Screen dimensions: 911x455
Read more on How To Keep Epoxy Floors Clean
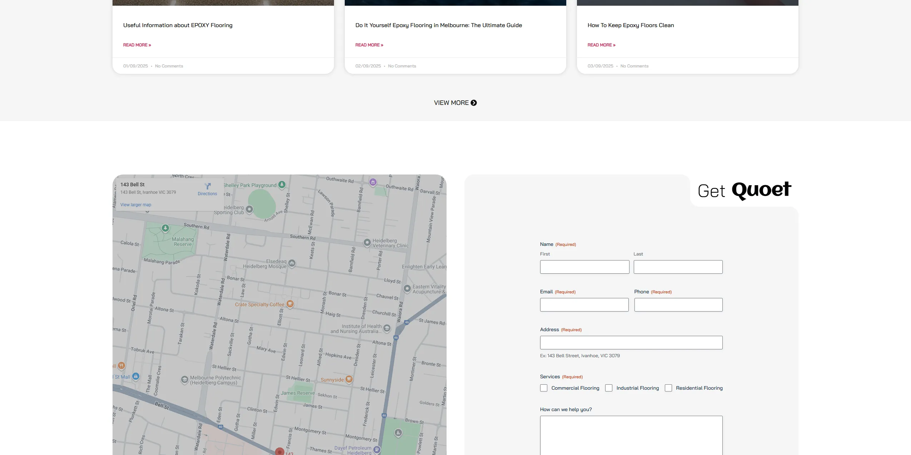(601, 45)
